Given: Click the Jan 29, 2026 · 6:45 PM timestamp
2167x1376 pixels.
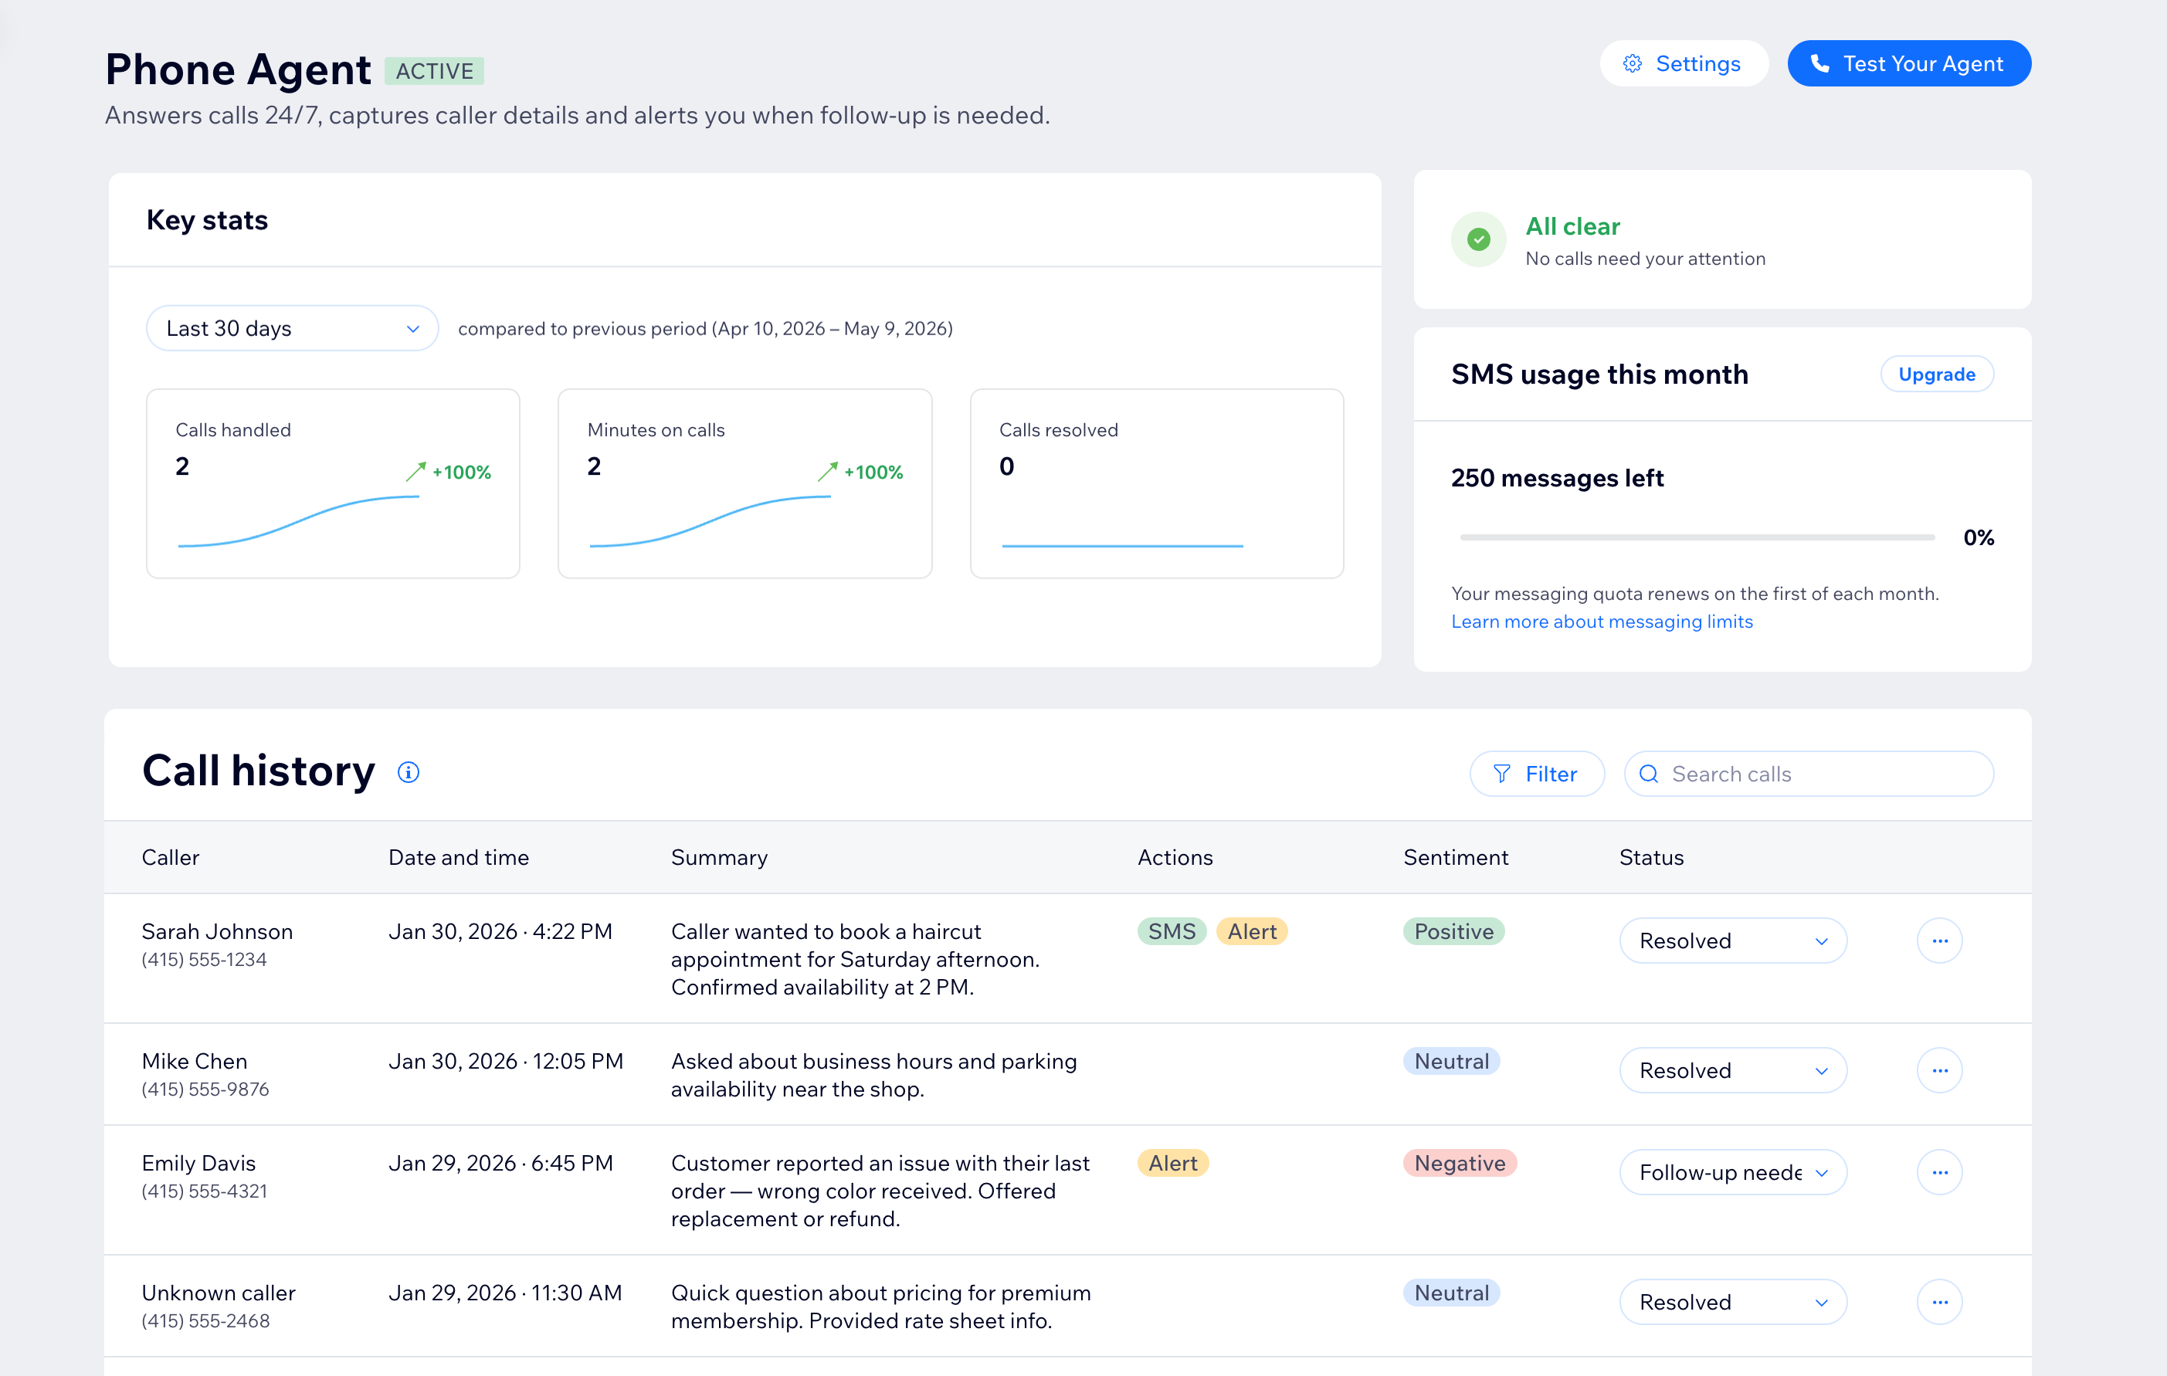Looking at the screenshot, I should 500,1163.
